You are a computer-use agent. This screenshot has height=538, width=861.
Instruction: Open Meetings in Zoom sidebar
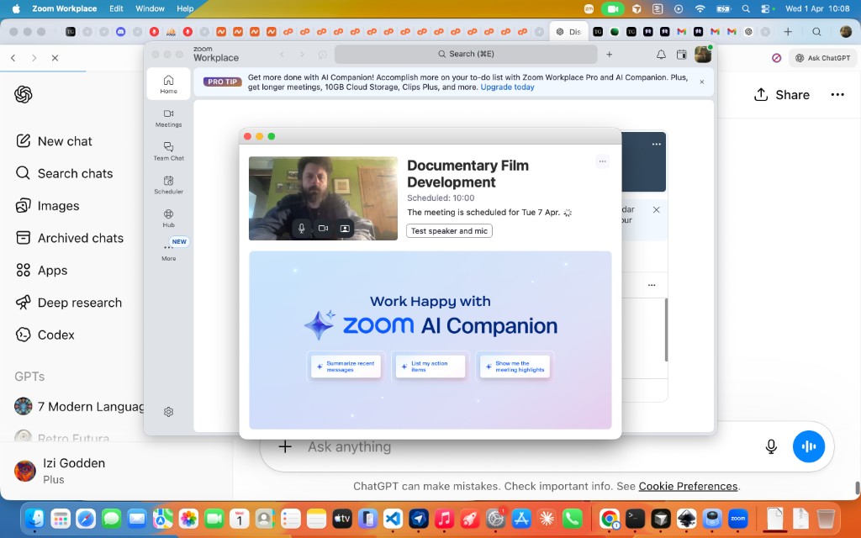point(168,117)
